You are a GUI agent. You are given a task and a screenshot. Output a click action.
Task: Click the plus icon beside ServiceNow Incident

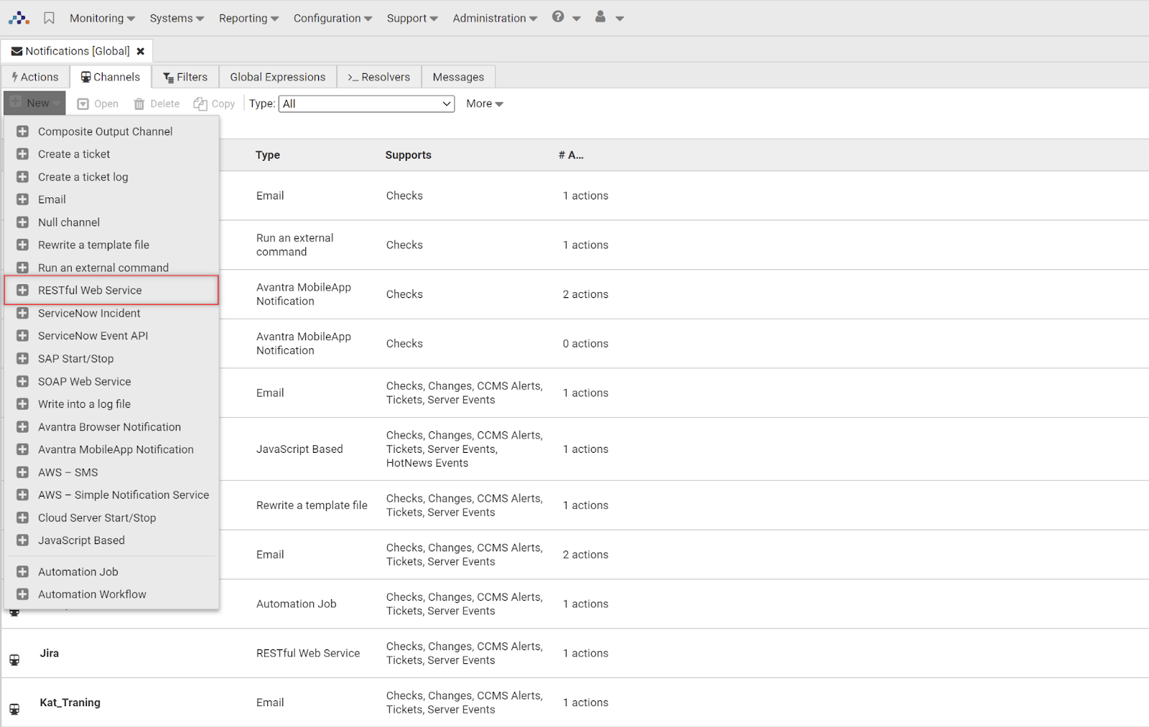tap(22, 313)
